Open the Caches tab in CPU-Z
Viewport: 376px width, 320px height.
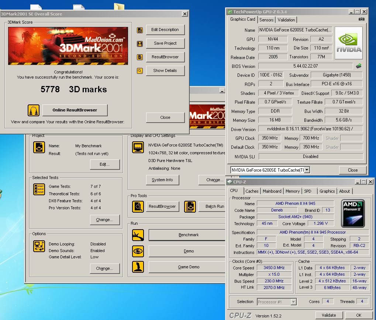[x=252, y=191]
